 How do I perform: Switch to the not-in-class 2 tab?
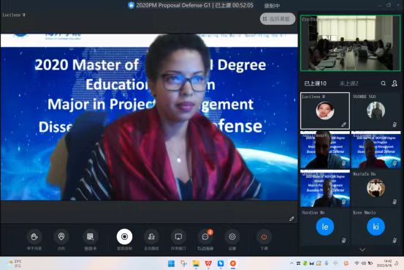pos(349,83)
